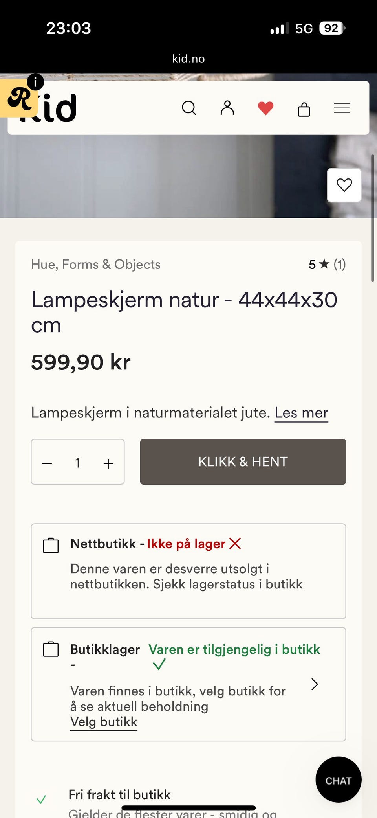This screenshot has width=377, height=818.
Task: Decrease quantity with minus button
Action: [47, 463]
